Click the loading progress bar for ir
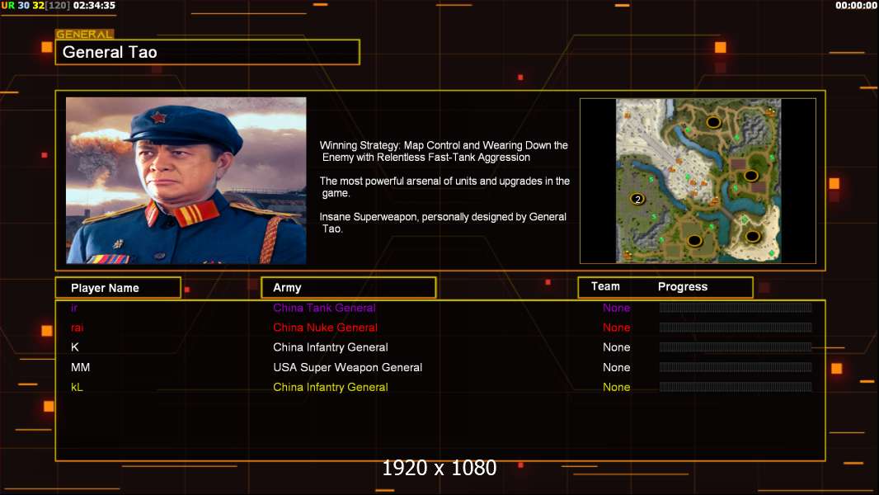 [736, 307]
